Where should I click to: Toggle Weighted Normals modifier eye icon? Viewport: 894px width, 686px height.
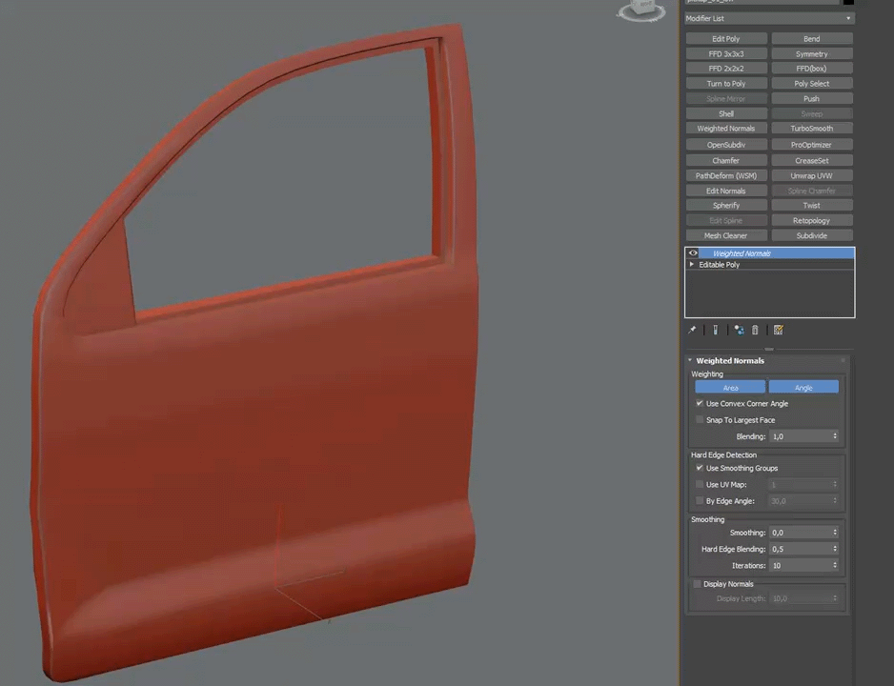click(693, 253)
